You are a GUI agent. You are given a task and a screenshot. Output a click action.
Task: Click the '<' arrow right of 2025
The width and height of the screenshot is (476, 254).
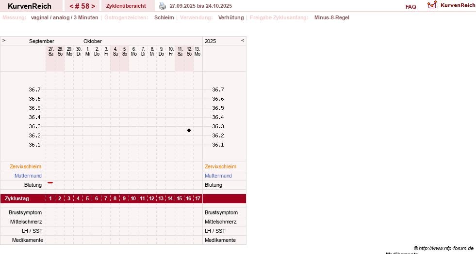click(x=243, y=40)
